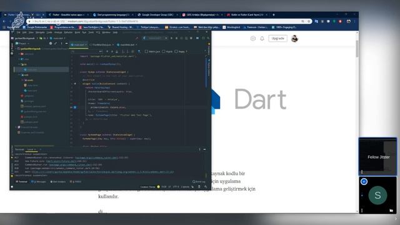Screen dimensions: 400x225
Task: Open terminal panel options with the three-dot icon
Action: tap(199, 149)
